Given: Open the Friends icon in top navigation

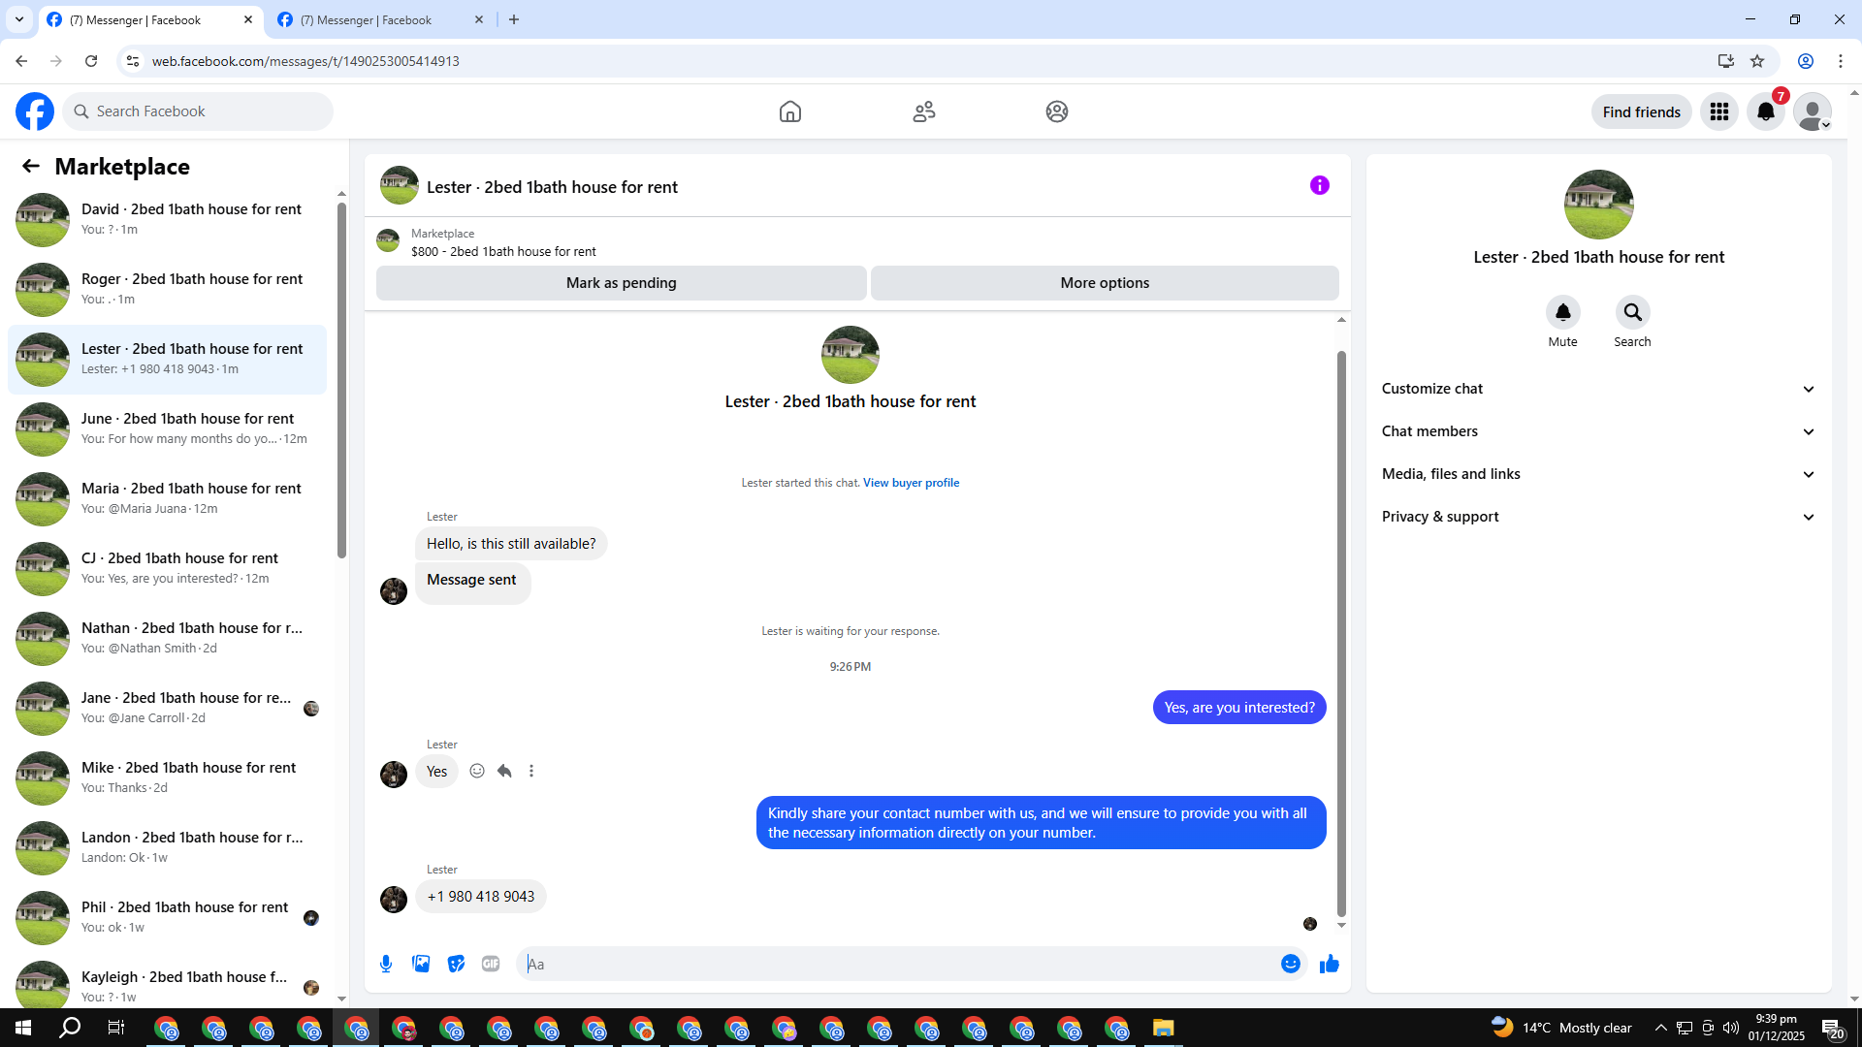Looking at the screenshot, I should (924, 111).
